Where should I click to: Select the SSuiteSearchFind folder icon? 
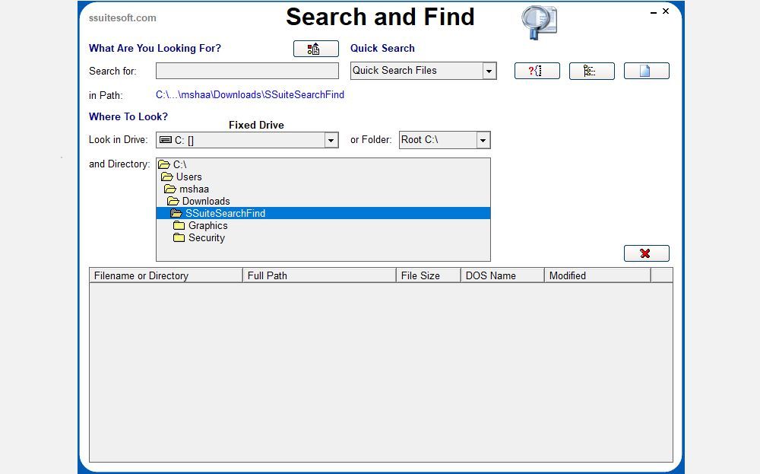coord(176,214)
